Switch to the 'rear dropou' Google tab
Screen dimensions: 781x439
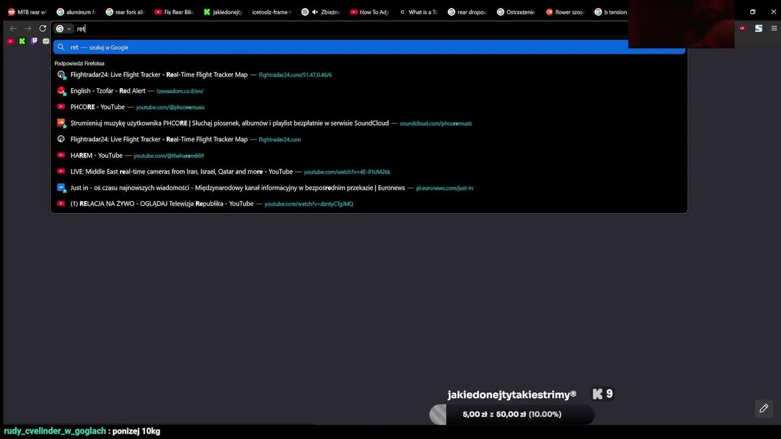pyautogui.click(x=467, y=12)
